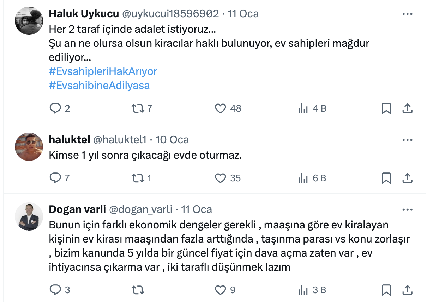Retweet Haluk Uykucu's tweet
The image size is (427, 302).
click(x=138, y=108)
